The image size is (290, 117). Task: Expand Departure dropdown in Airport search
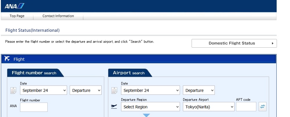199,90
